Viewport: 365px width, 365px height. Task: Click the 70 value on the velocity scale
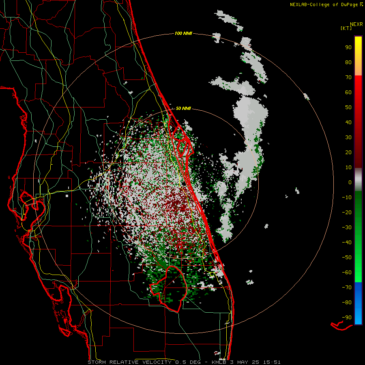348,77
